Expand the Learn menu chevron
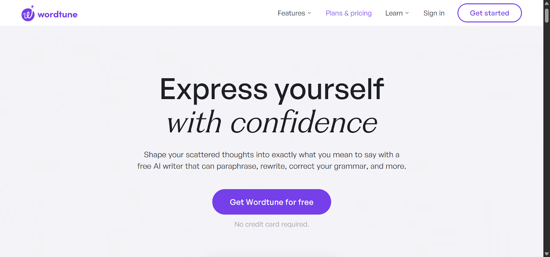 [407, 13]
